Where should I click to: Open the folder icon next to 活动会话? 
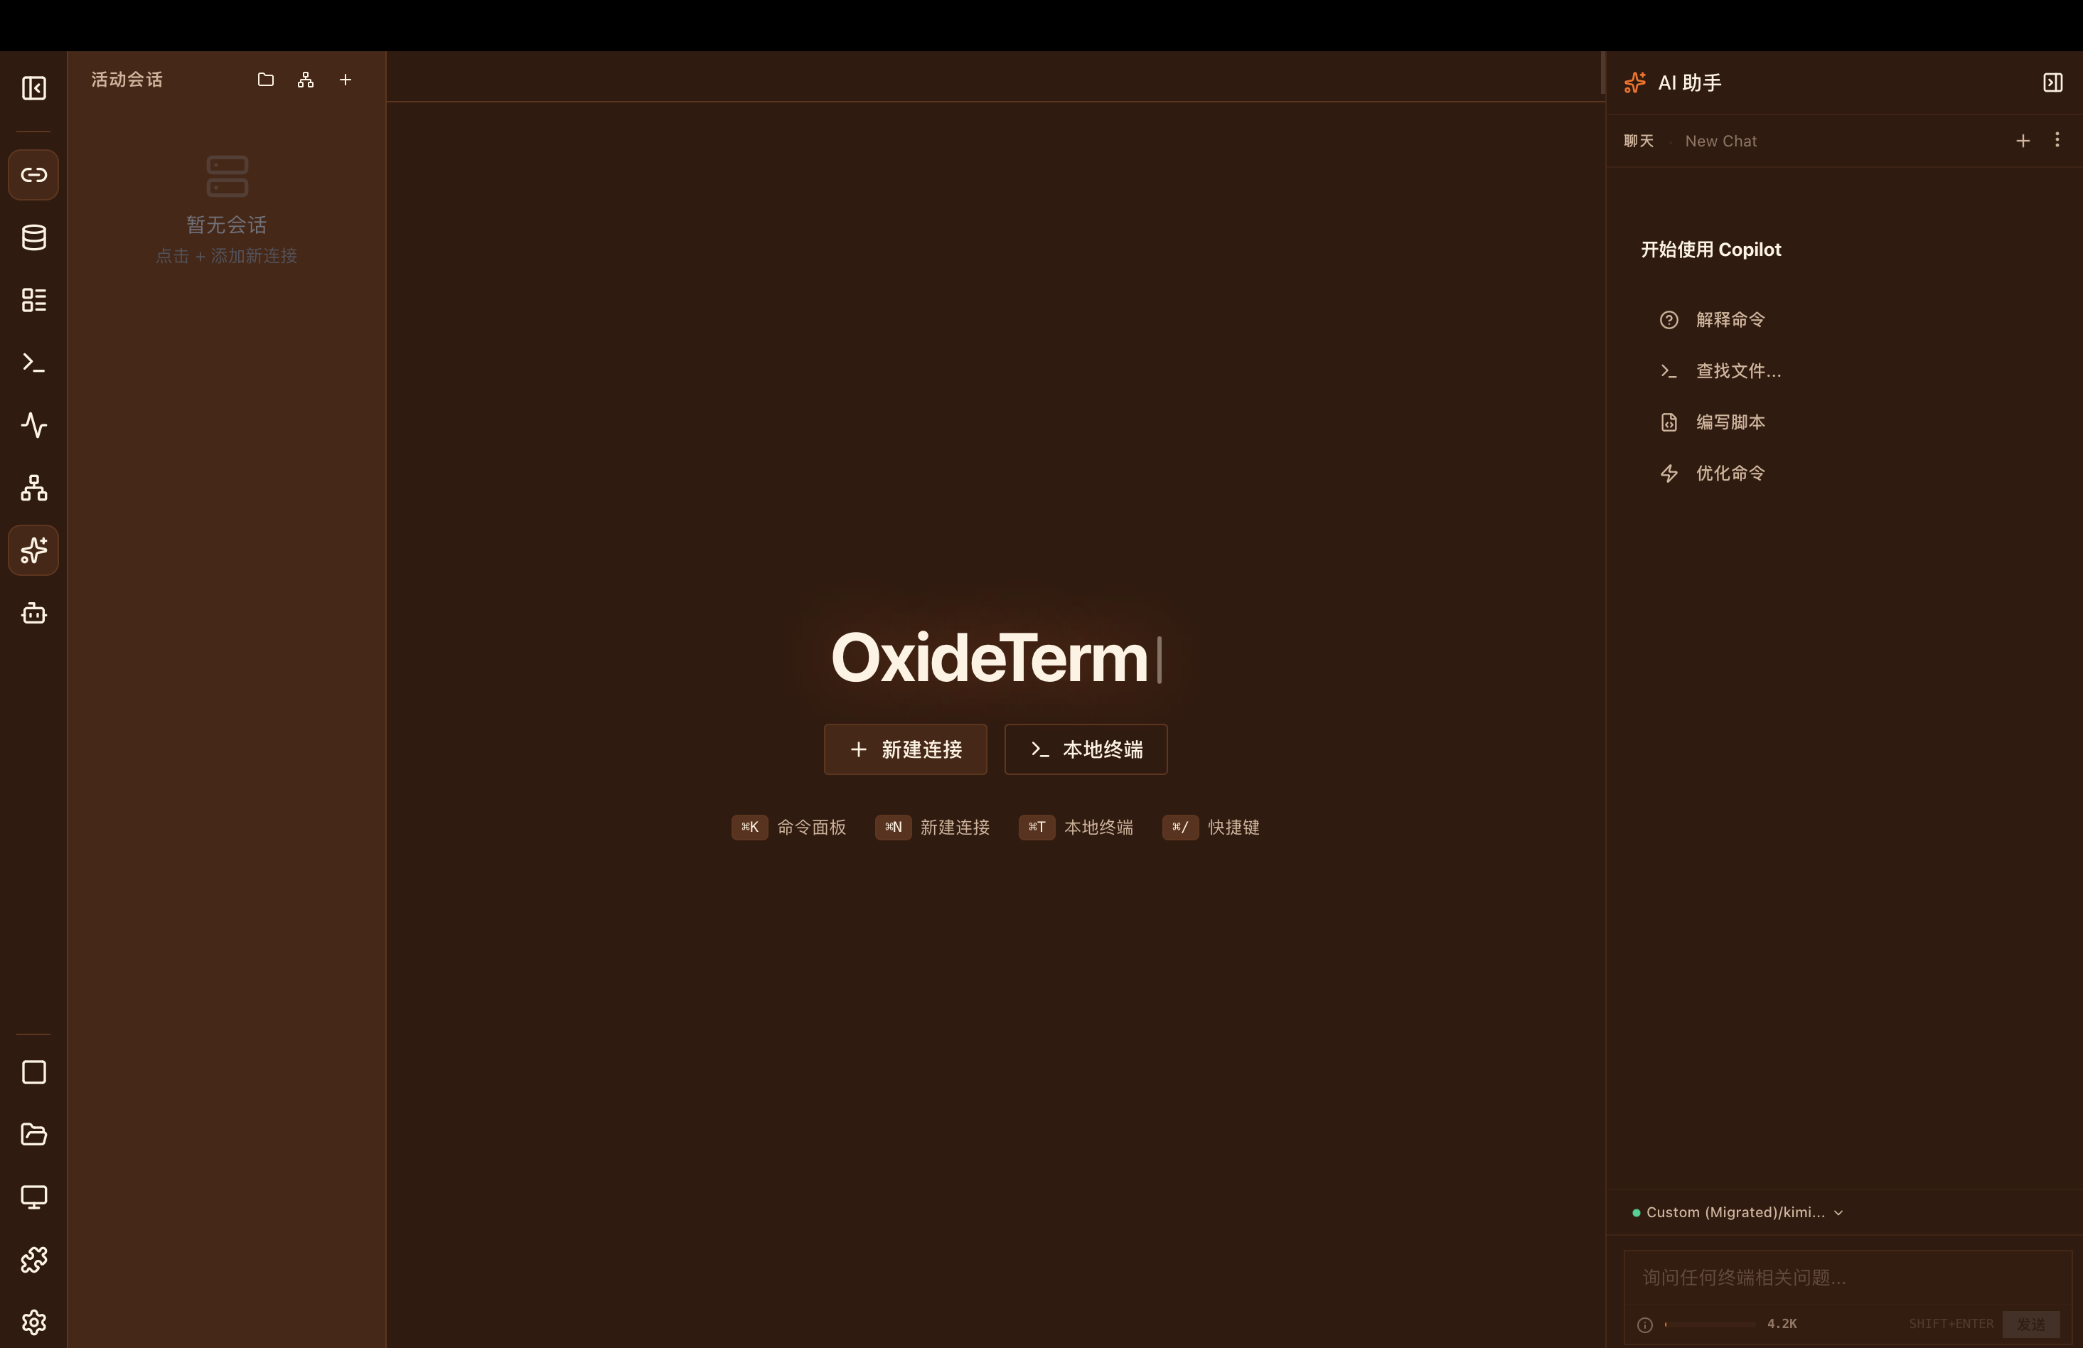265,79
